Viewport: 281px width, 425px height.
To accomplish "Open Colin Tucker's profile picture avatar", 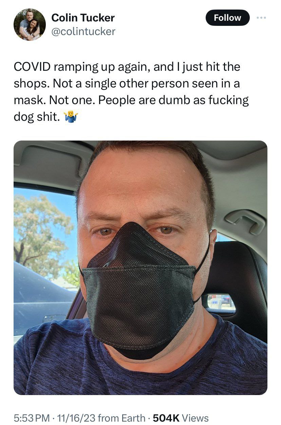I will coord(30,24).
